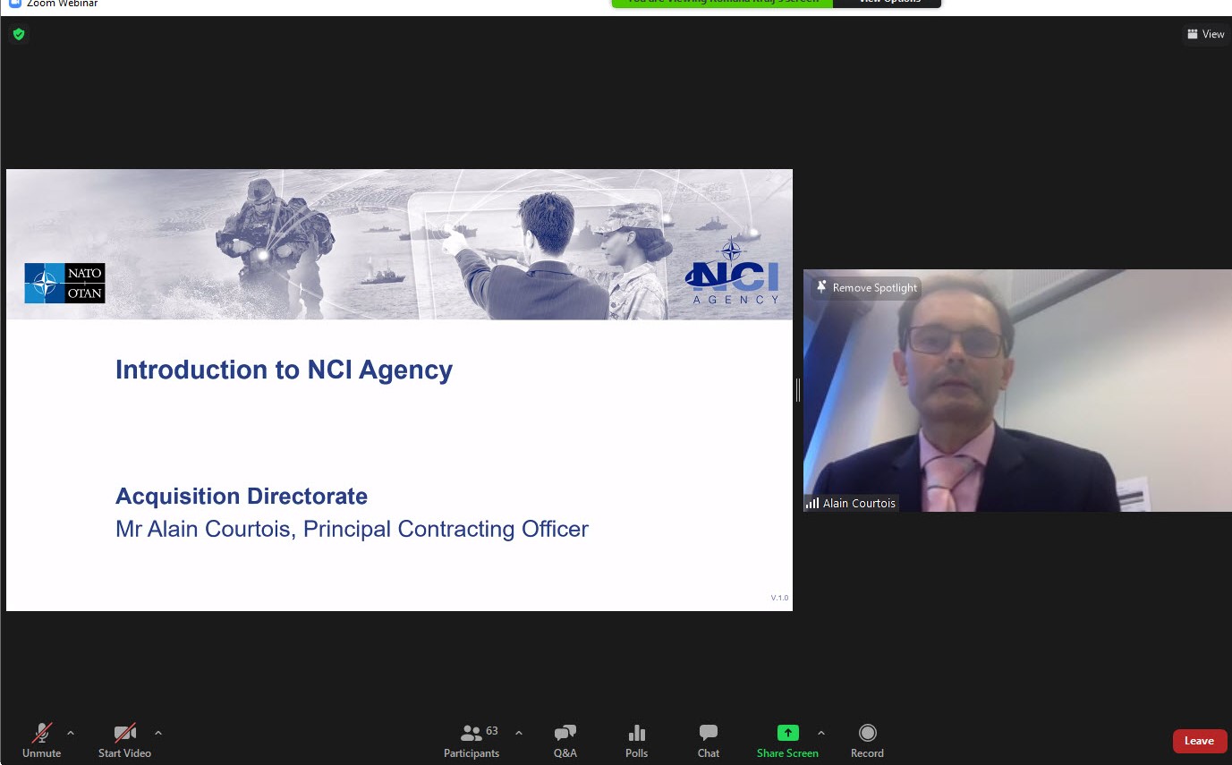Open the Participants panel
Image resolution: width=1232 pixels, height=765 pixels.
tap(472, 741)
